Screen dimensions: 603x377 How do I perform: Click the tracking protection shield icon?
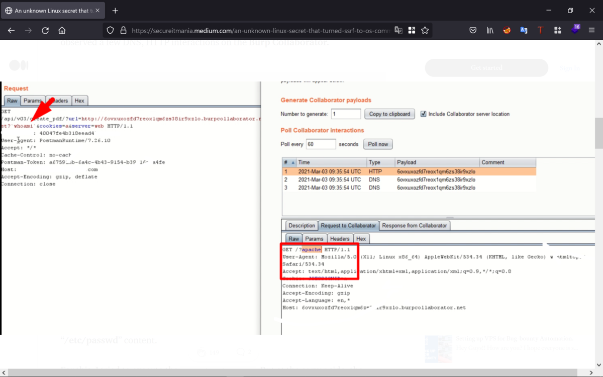111,31
